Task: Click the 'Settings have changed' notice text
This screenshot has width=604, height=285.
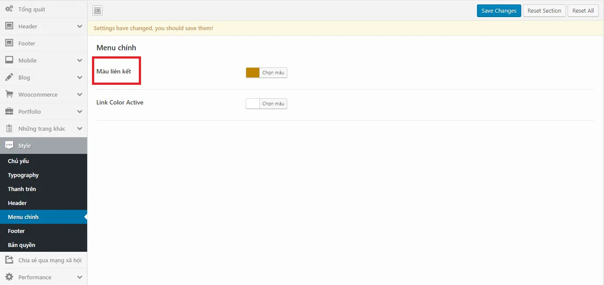Action: (x=153, y=28)
